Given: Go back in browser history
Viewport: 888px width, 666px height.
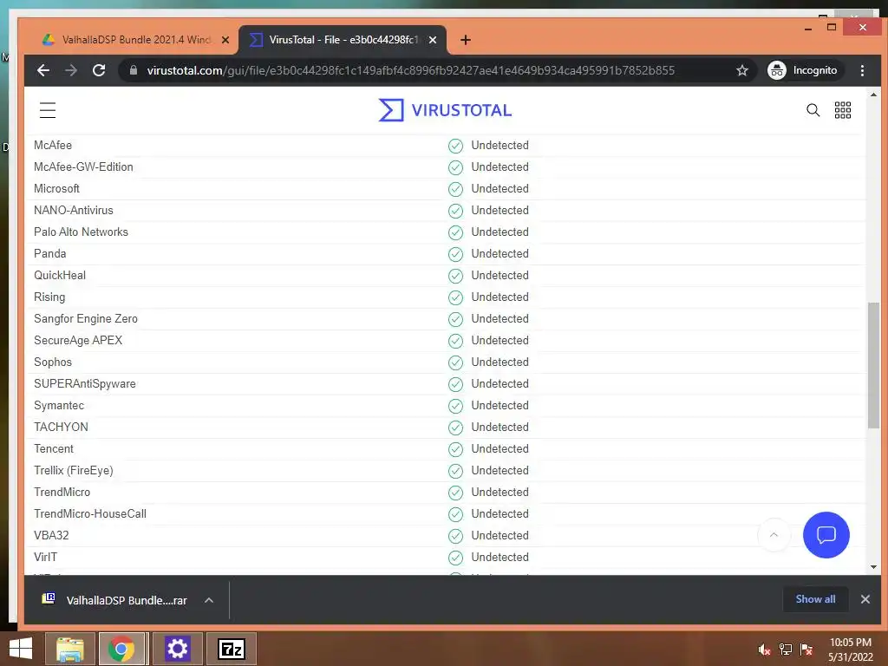Looking at the screenshot, I should tap(43, 70).
